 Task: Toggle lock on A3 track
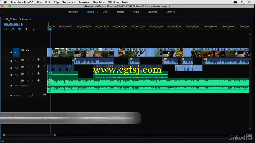pyautogui.click(x=11, y=75)
